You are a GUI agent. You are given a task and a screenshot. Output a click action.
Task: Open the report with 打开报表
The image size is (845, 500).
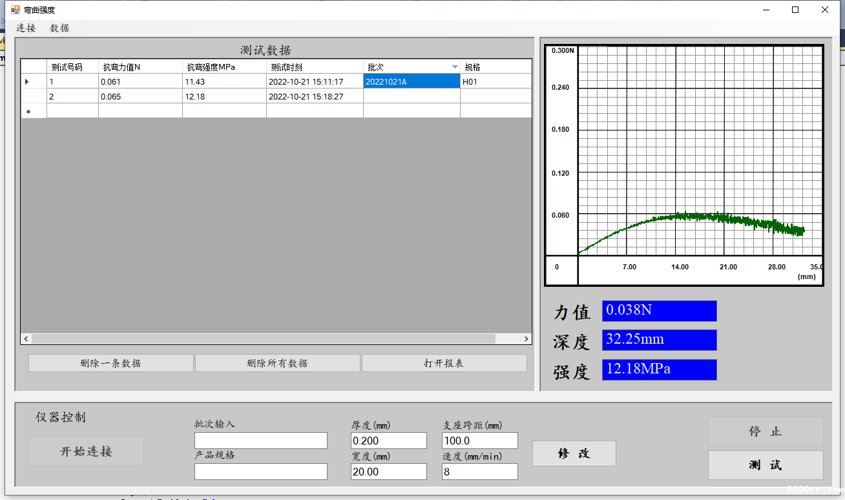[444, 363]
